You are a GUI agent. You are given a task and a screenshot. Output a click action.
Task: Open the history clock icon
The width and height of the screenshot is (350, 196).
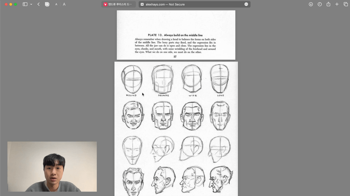point(320,4)
